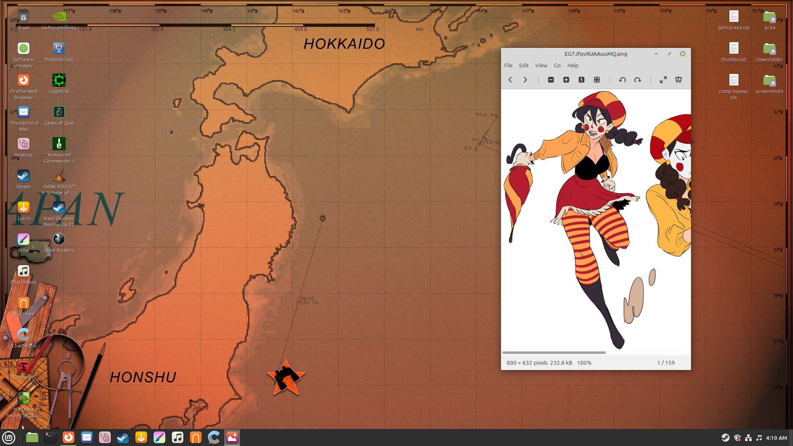Open the Edit menu
793x446 pixels.
point(524,65)
